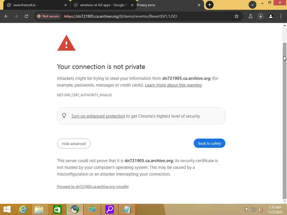Screen dimensions: 287x215
Task: Show Chrome downloads
Action: 261,16
